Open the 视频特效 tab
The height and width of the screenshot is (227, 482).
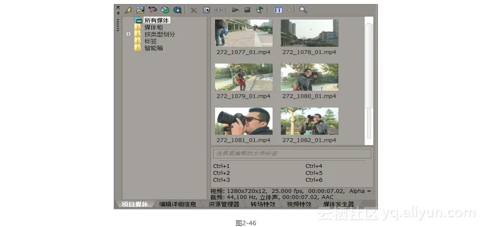[299, 204]
